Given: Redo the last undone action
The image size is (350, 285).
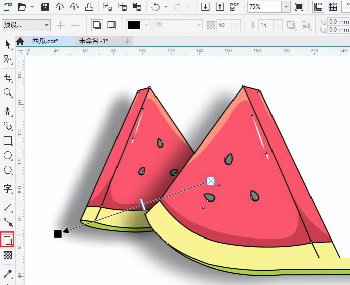Looking at the screenshot, I should tap(178, 7).
